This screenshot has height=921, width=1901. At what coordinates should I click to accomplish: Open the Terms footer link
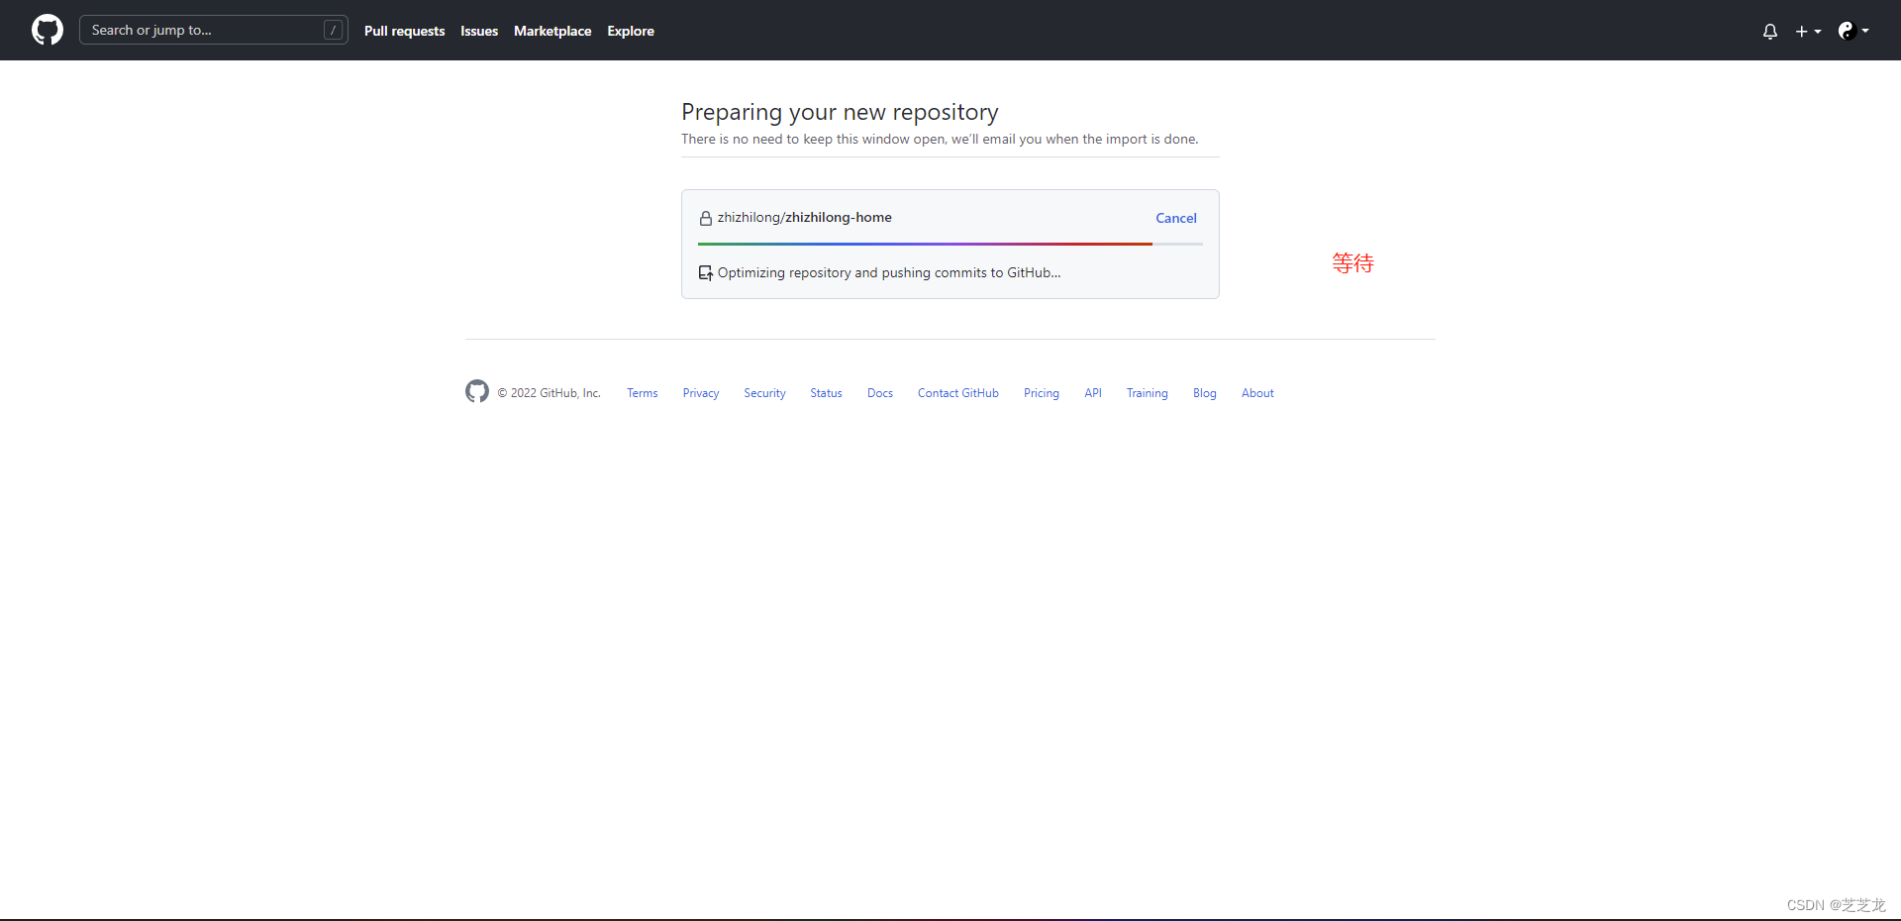click(x=642, y=393)
